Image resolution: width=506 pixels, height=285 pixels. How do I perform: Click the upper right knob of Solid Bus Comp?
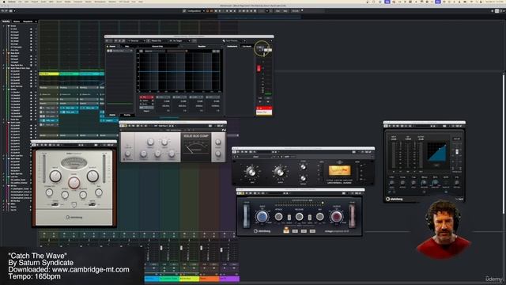(218, 142)
